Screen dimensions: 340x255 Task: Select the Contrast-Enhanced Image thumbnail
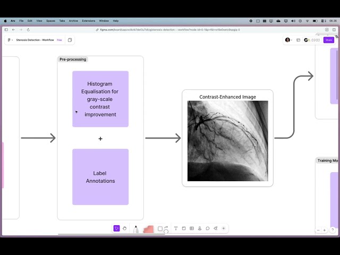click(x=227, y=141)
